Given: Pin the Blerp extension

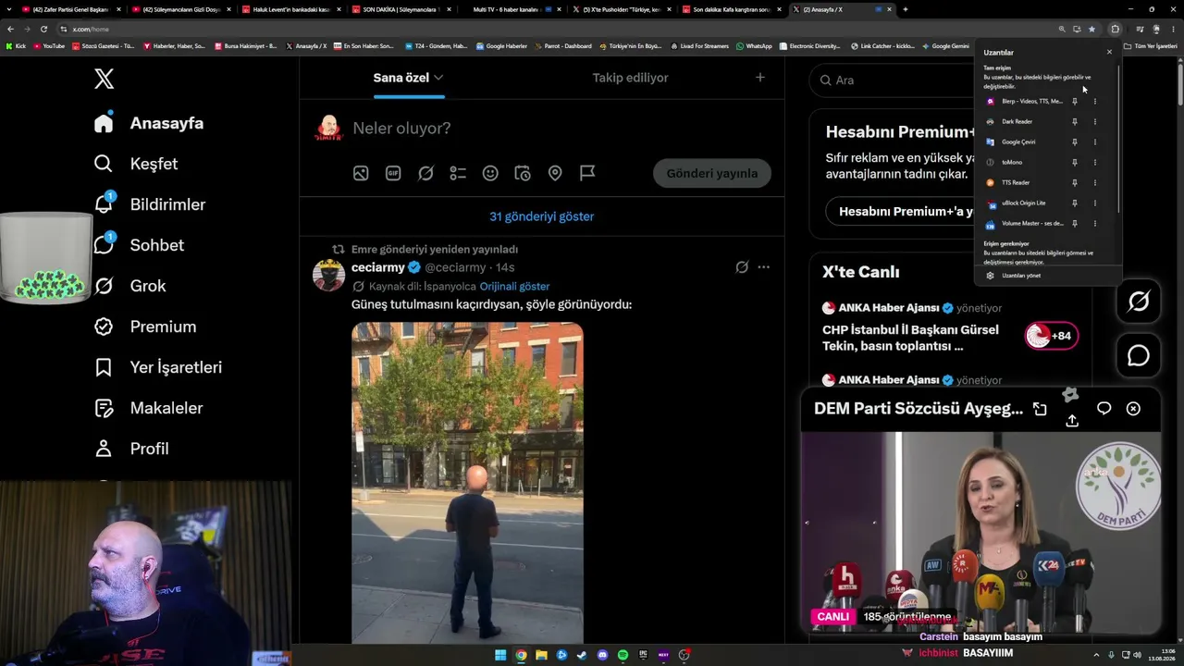Looking at the screenshot, I should click(x=1075, y=101).
